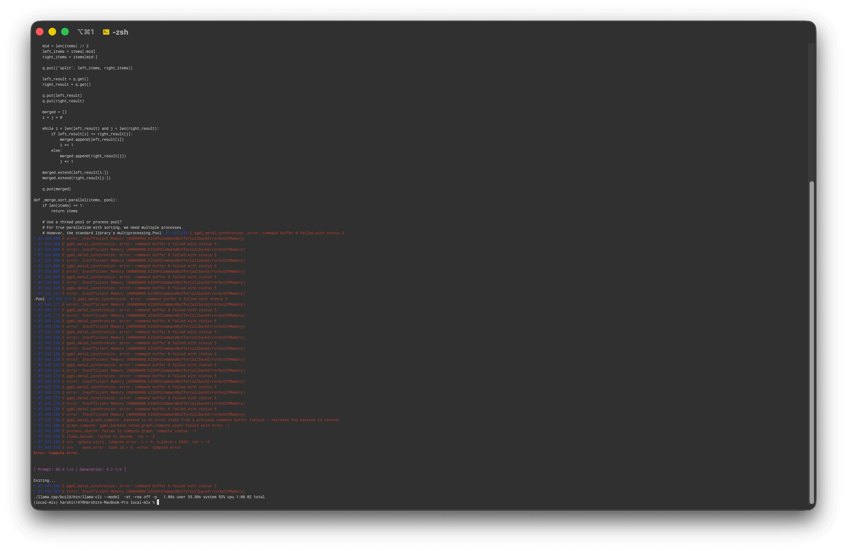Click the 'merged.extend(left_result[i:])' line
This screenshot has width=847, height=551.
coord(75,173)
